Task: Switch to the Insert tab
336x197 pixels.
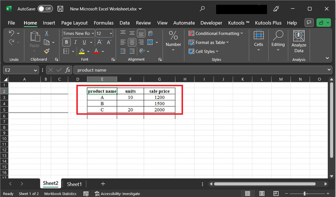Action: pos(49,23)
